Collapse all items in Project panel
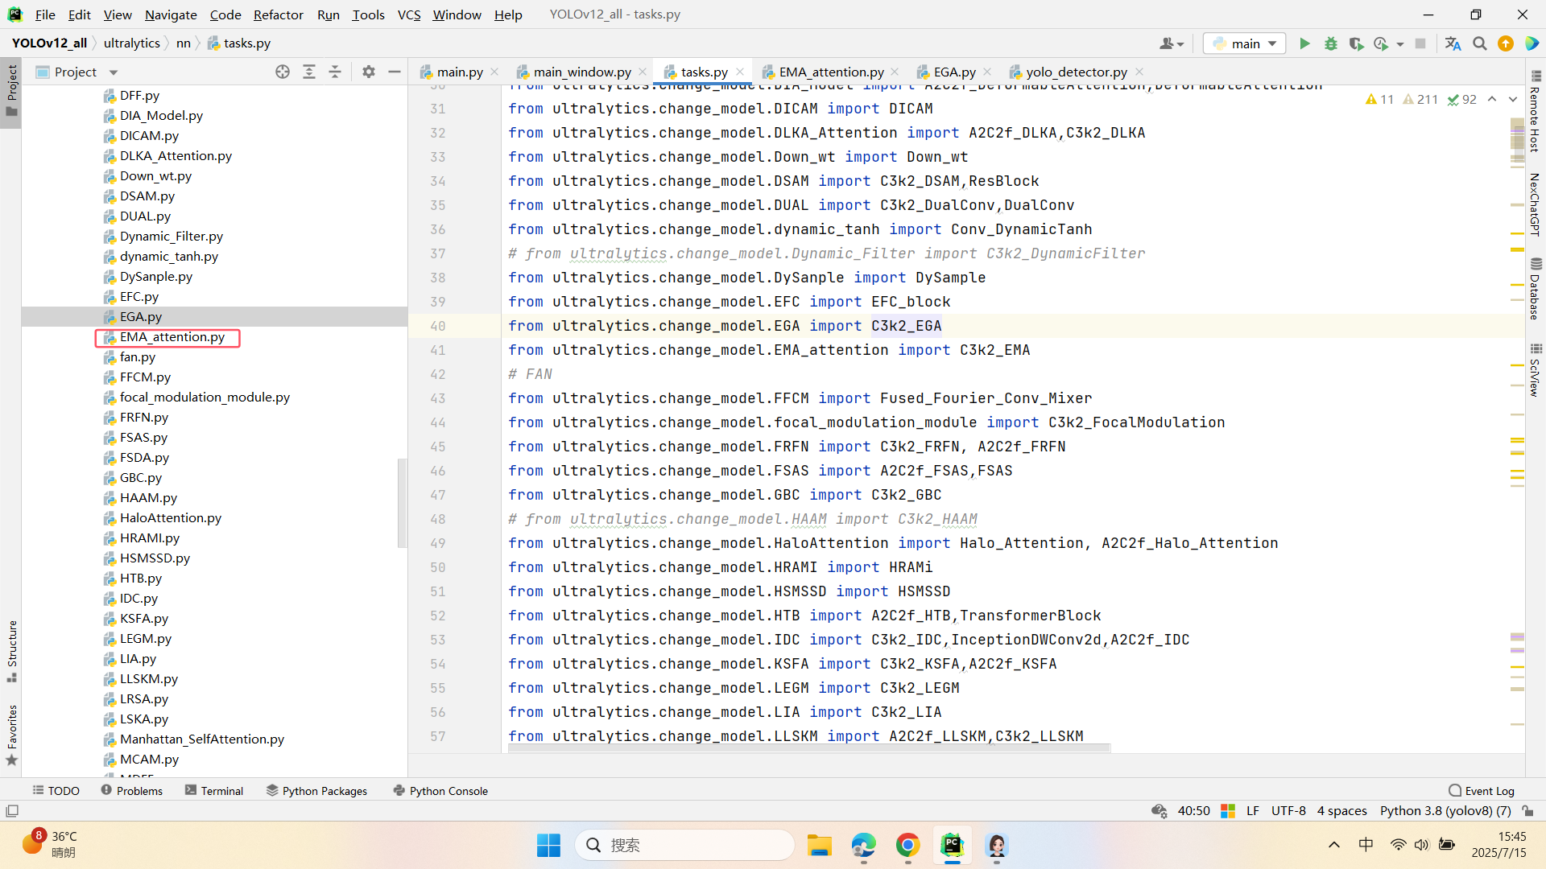Viewport: 1546px width, 869px height. 335,72
